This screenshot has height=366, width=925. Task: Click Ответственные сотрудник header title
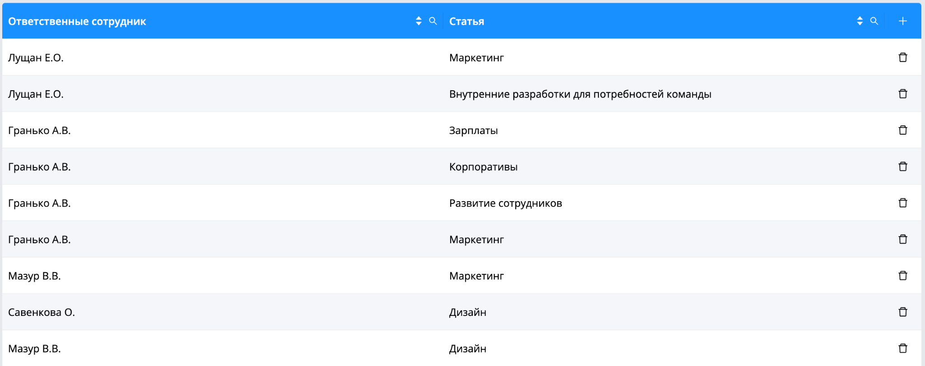pos(77,22)
